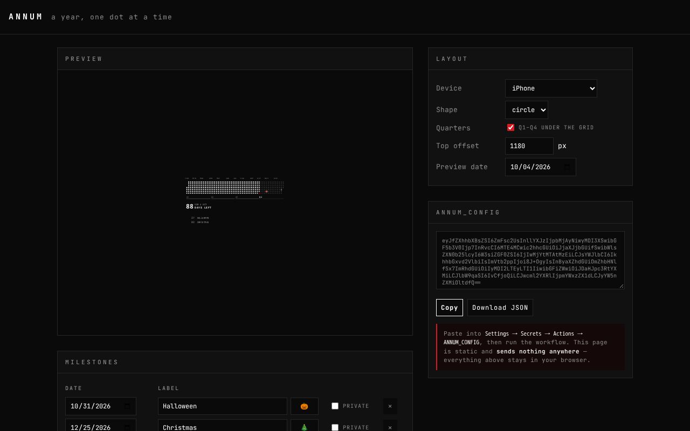Edit the Top offset value 1180

529,146
